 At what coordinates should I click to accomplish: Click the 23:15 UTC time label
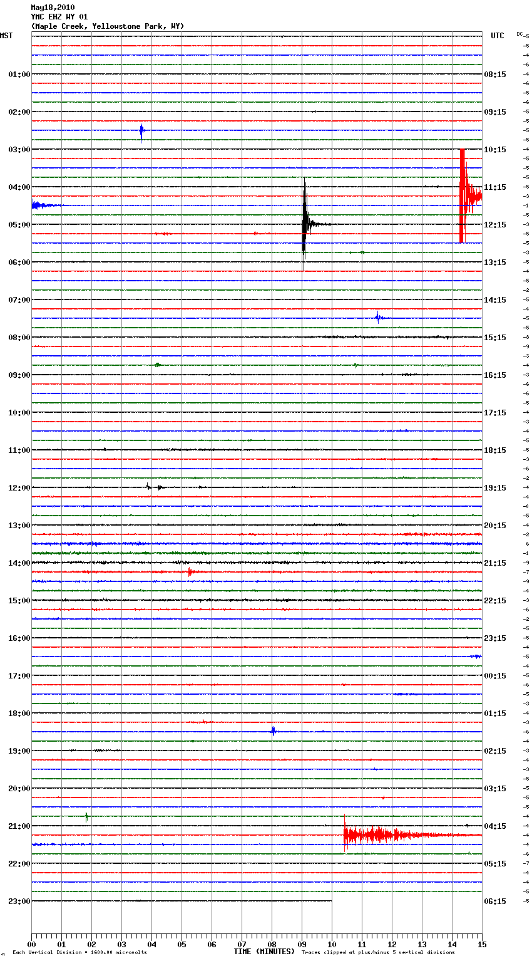pos(495,638)
